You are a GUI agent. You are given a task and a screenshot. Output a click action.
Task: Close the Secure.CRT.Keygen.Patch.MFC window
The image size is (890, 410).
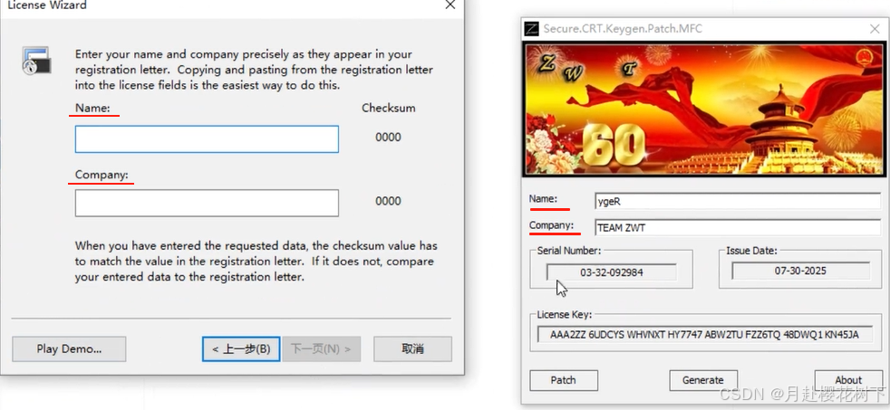(875, 29)
